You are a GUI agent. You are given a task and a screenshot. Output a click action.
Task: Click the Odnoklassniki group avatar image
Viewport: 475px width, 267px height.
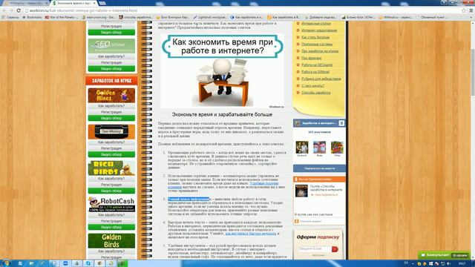pos(301,191)
